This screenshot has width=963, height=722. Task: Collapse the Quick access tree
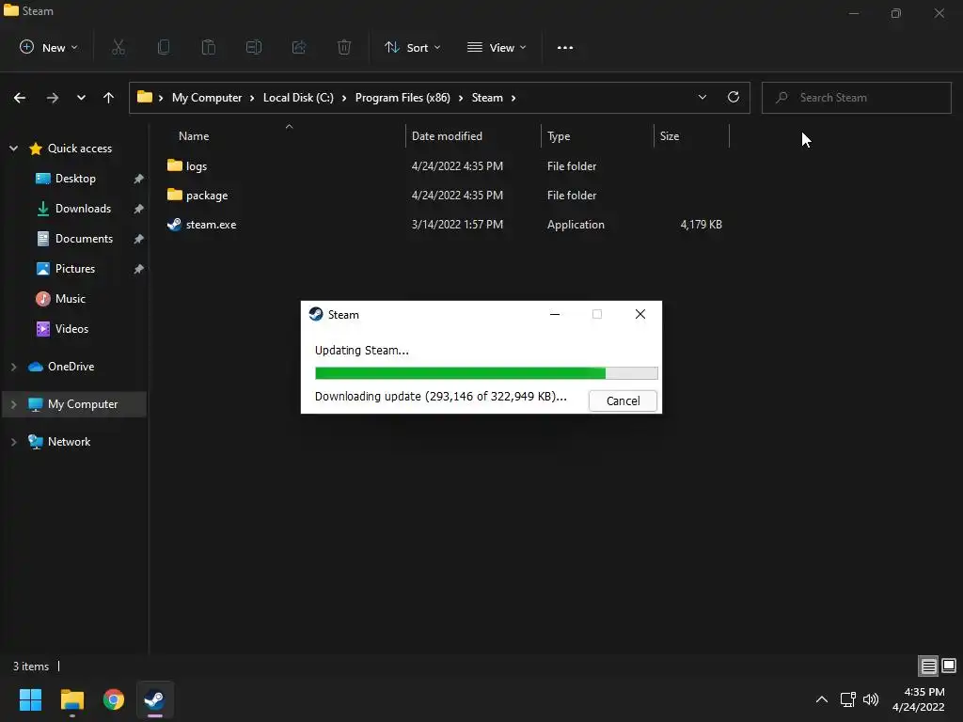point(13,148)
